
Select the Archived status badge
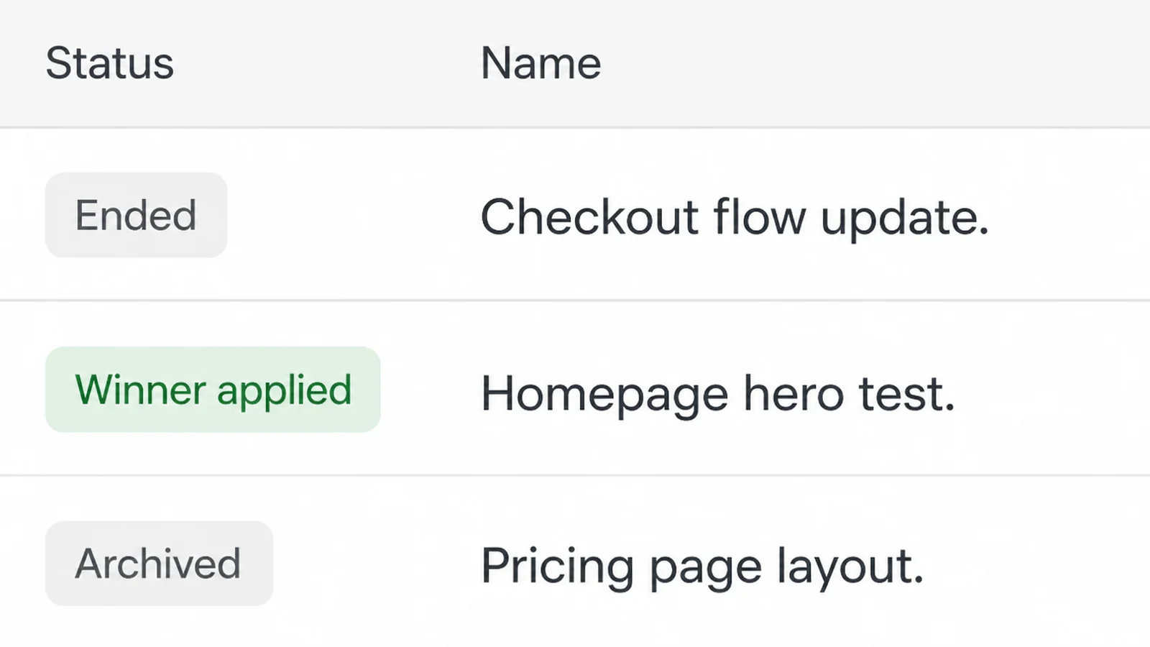[159, 564]
